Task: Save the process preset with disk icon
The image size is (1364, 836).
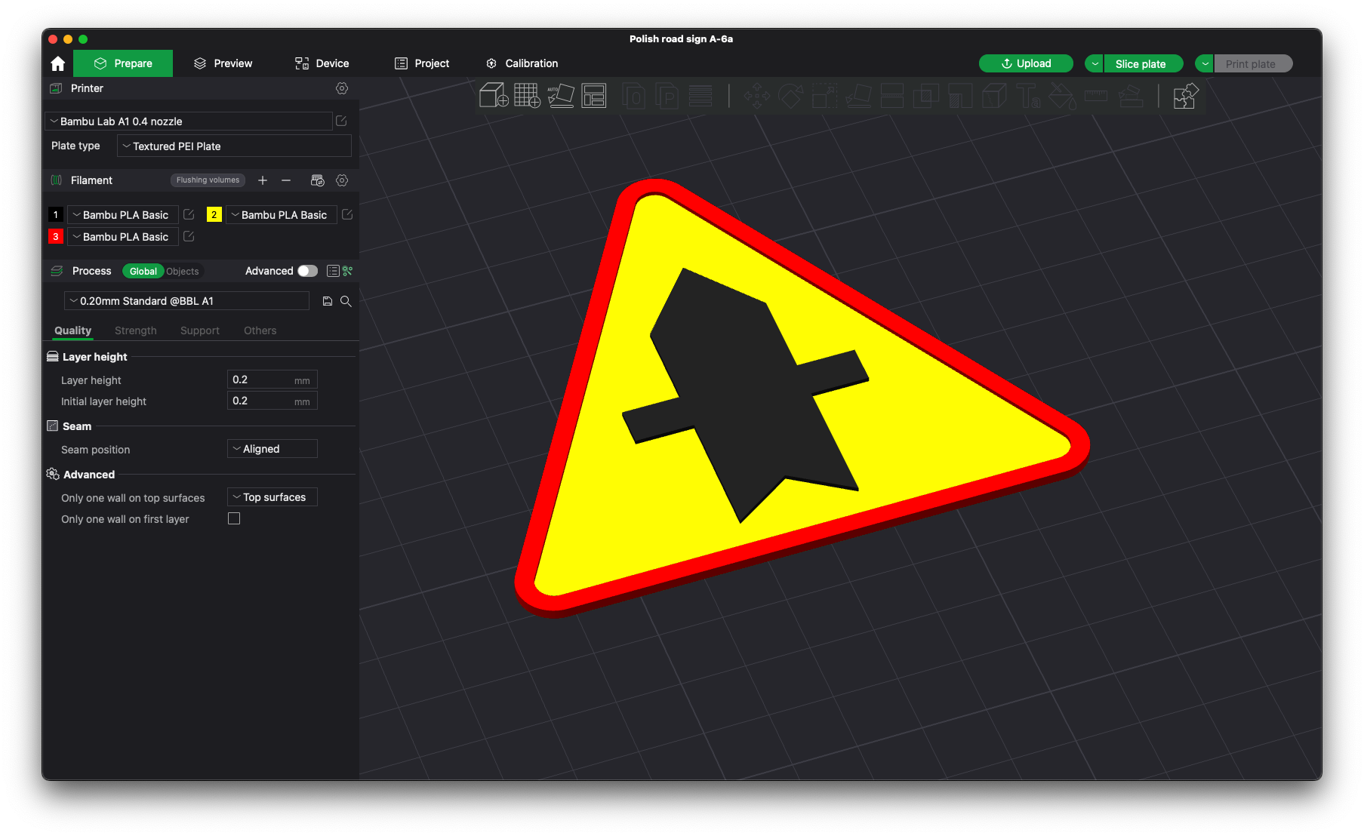Action: pyautogui.click(x=328, y=301)
